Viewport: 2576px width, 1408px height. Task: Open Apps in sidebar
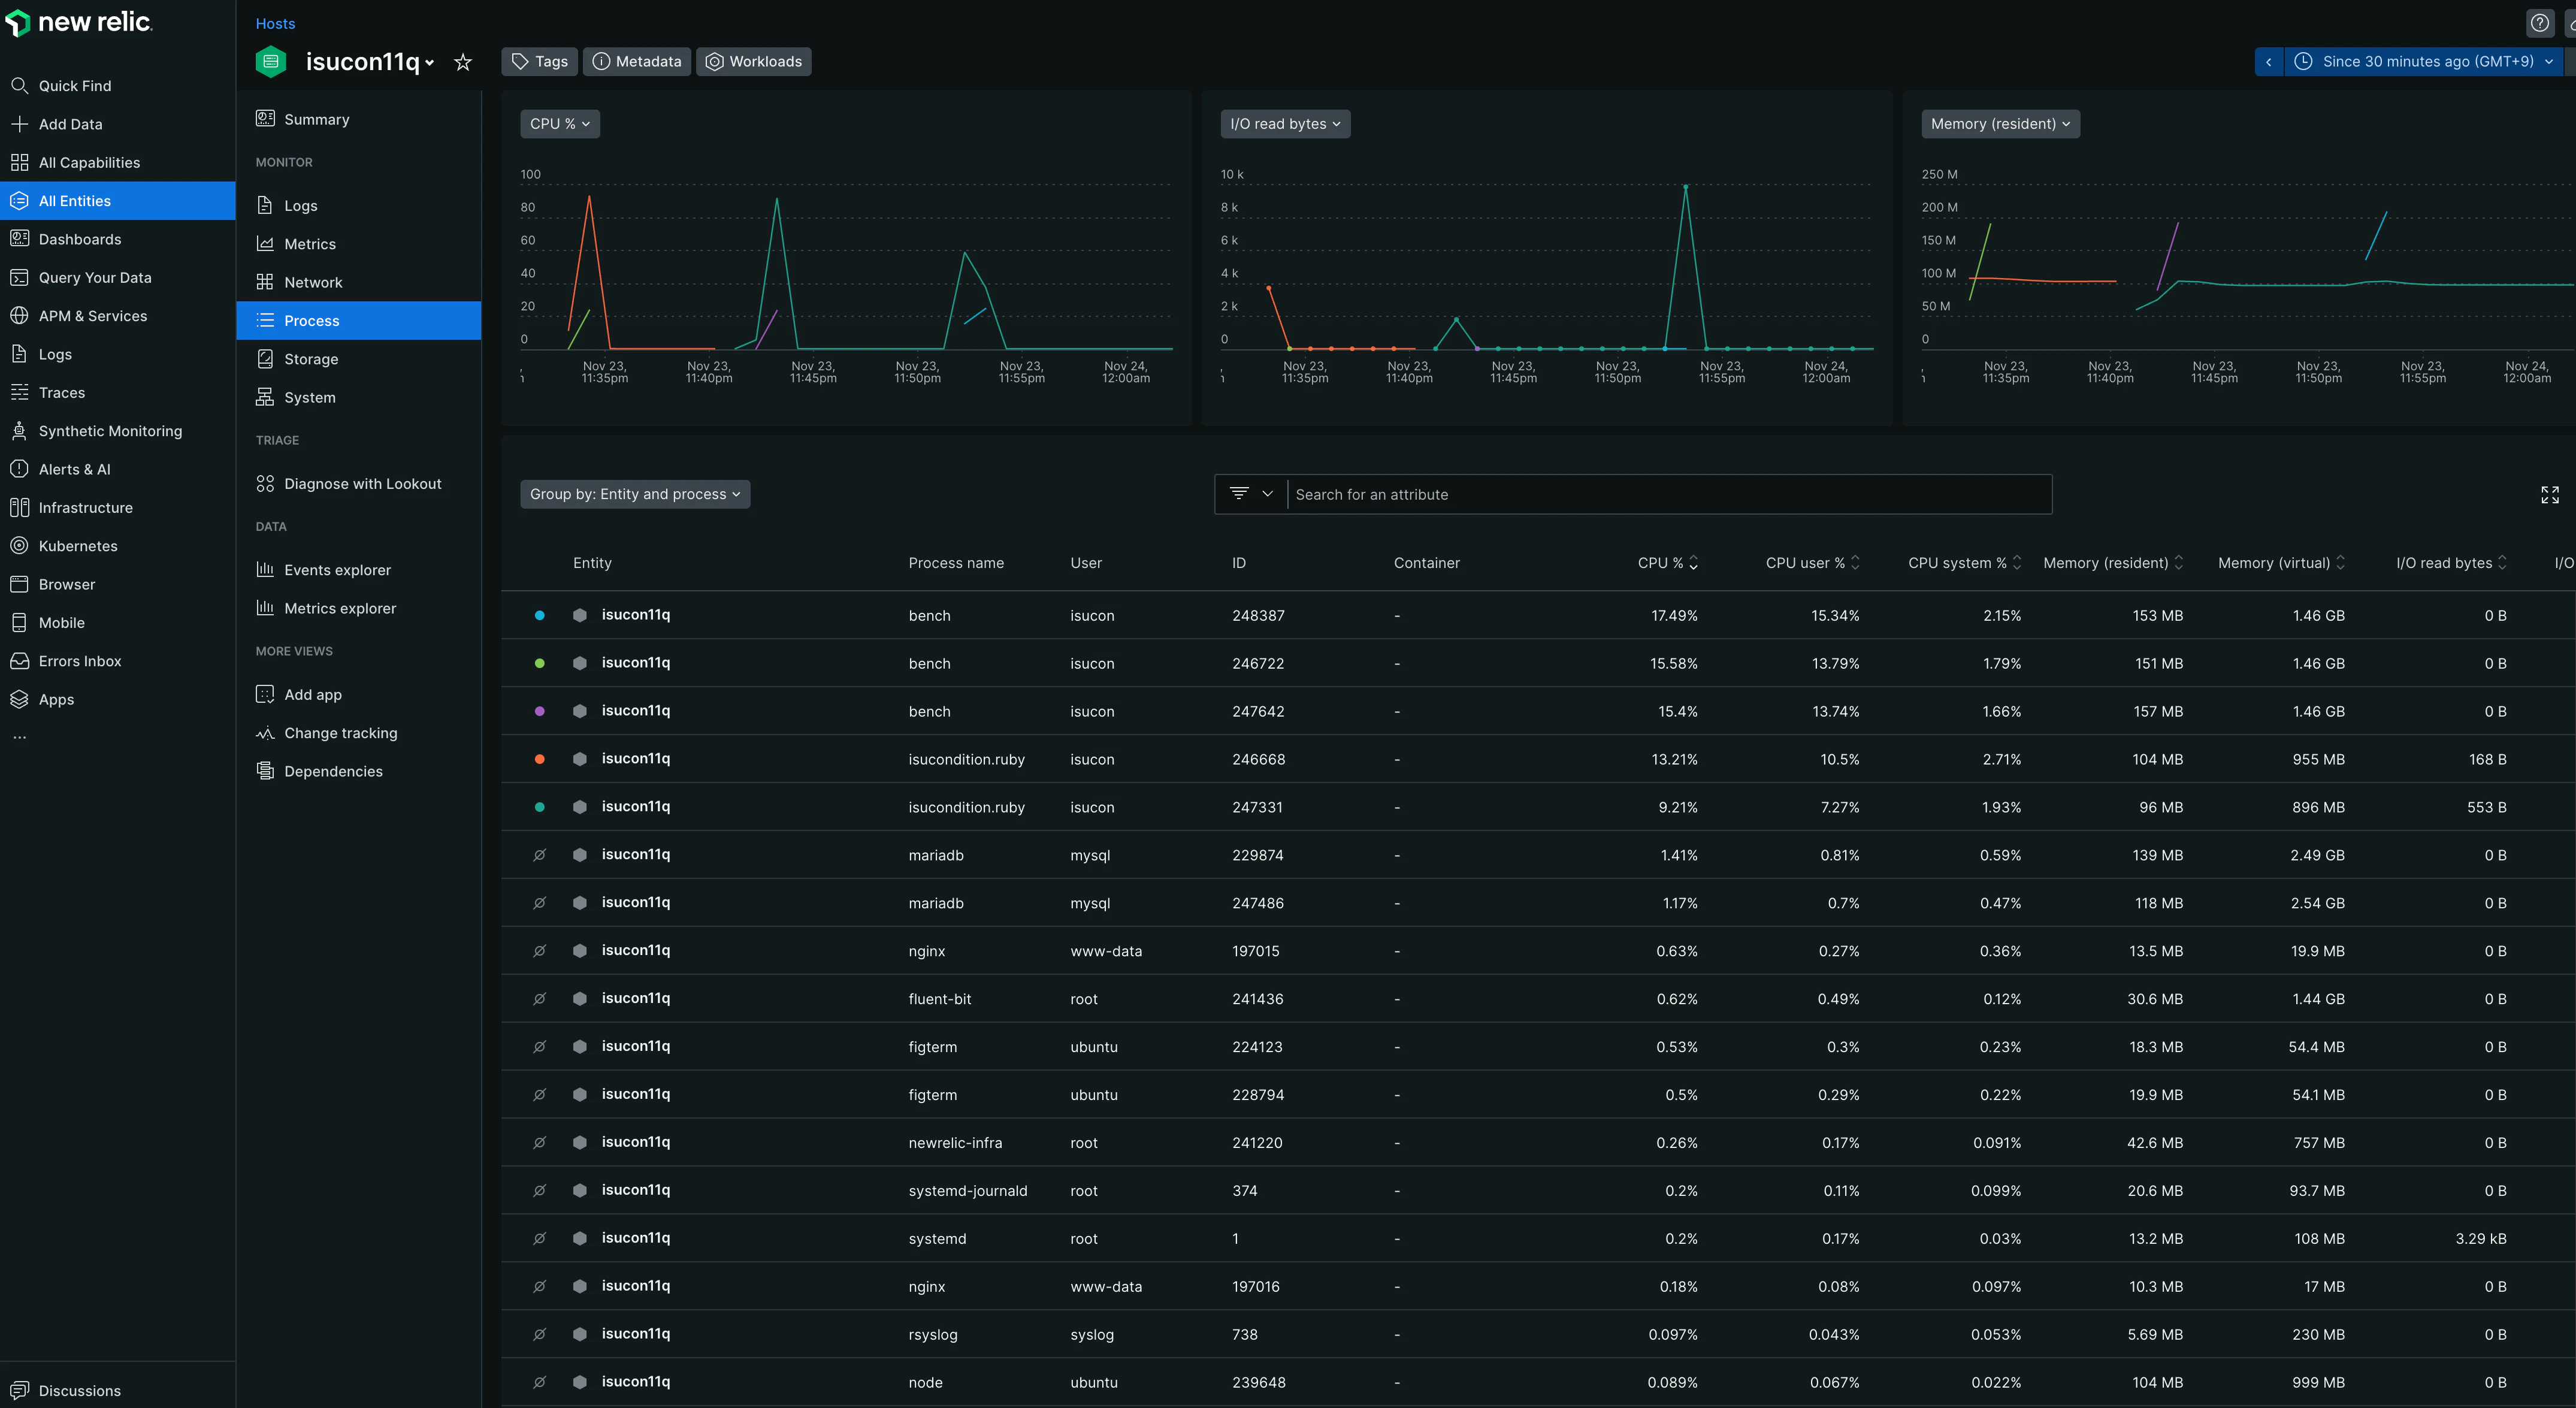57,699
